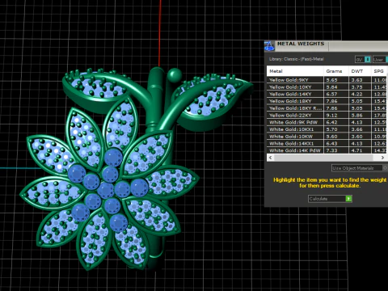Sort by the Metal column header

tap(295, 71)
